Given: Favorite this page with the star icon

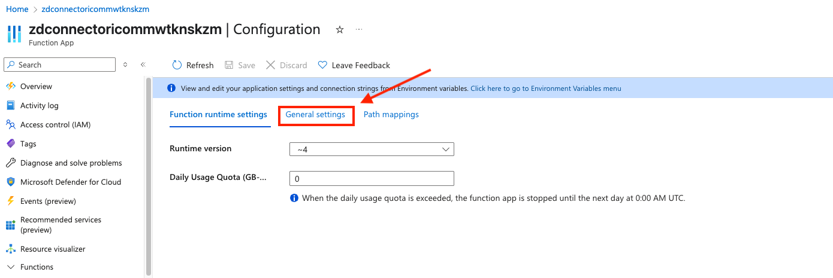Looking at the screenshot, I should pyautogui.click(x=340, y=29).
